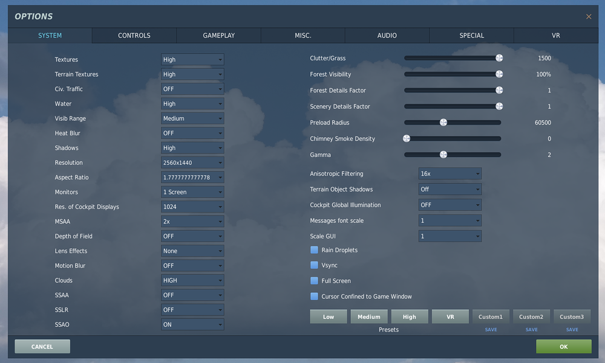Screen dimensions: 605x363
Task: Click the Scenery Details Factor slider handle
Action: [x=499, y=106]
